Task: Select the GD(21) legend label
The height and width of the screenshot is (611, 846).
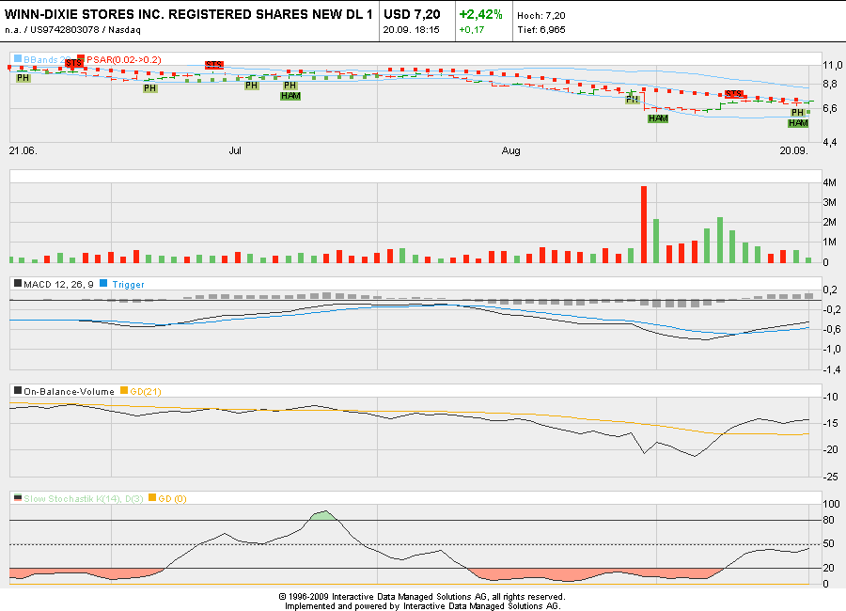Action: [146, 392]
